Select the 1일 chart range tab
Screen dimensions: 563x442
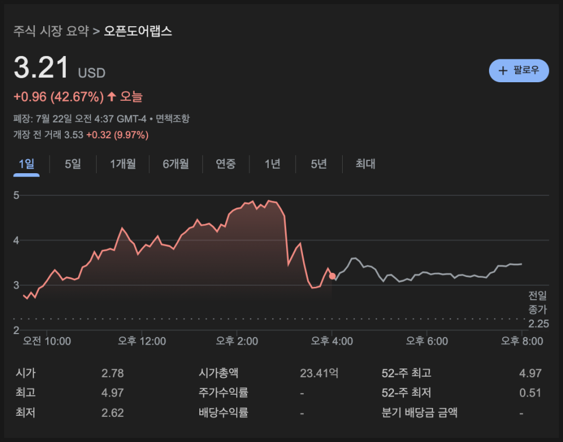coord(27,164)
